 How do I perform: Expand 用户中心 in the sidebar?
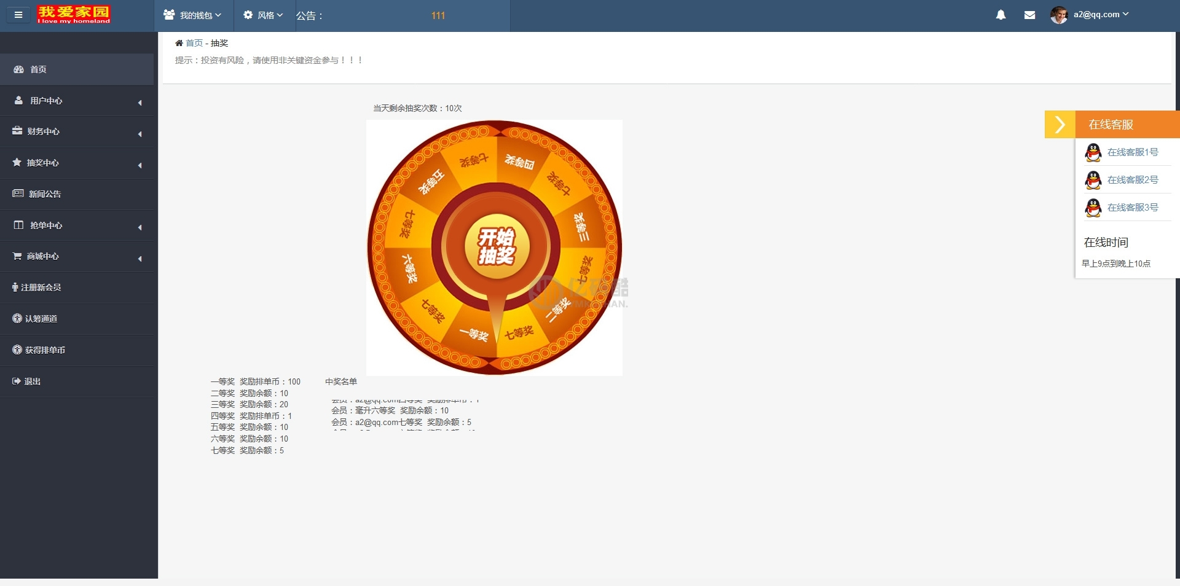point(77,101)
